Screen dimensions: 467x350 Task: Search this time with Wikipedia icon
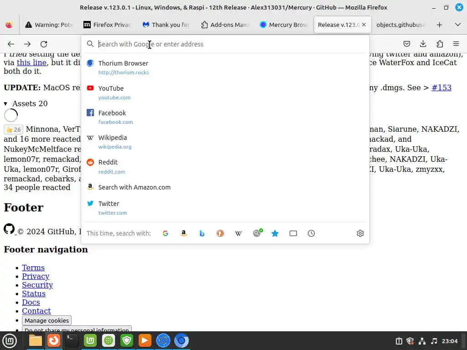point(238,233)
